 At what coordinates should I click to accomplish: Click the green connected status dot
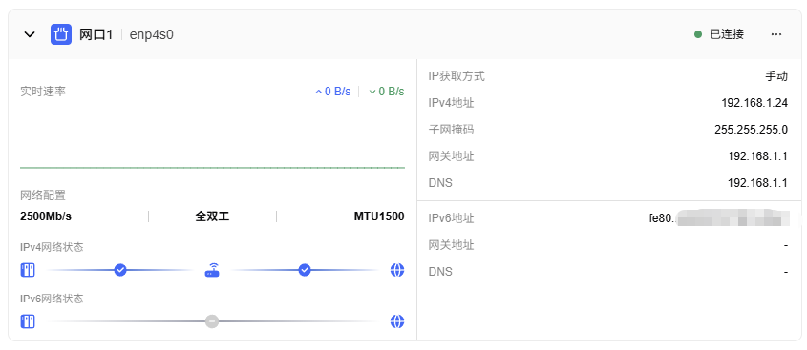(x=698, y=34)
